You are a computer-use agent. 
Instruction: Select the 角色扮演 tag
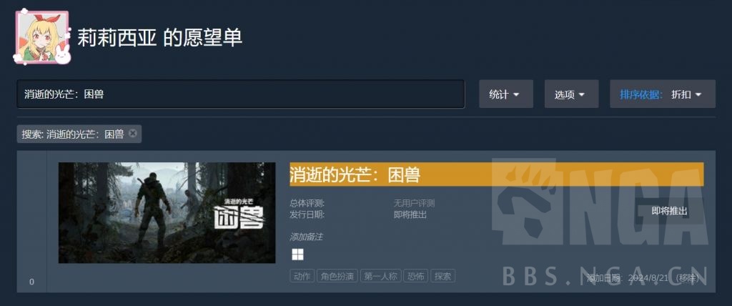pos(337,276)
